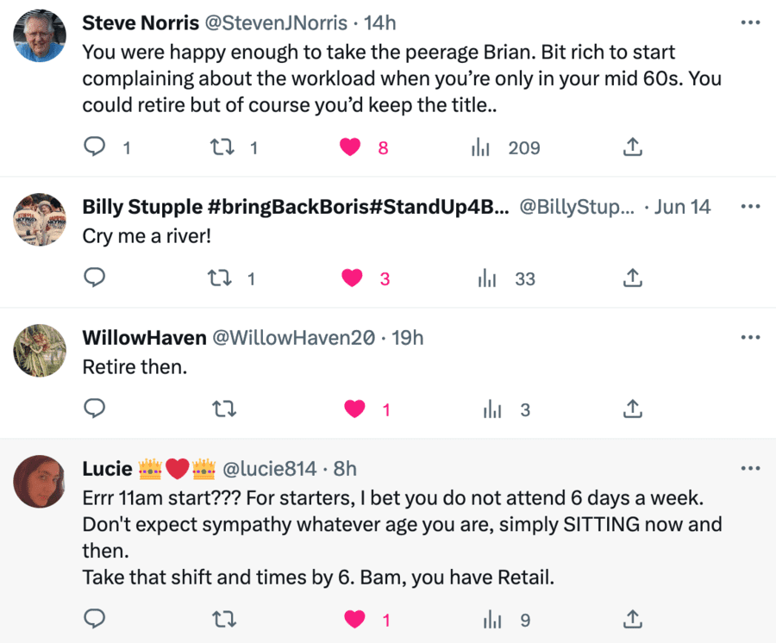Share Lucie's tweet about Retail
Screen dimensions: 776x643
pos(632,619)
